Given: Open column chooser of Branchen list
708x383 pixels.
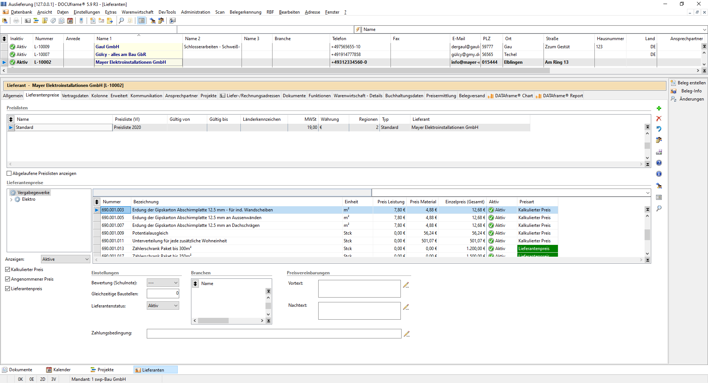Looking at the screenshot, I should point(195,284).
